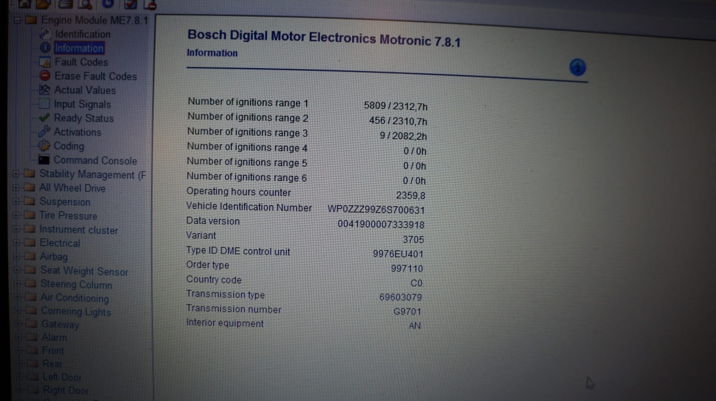Open the Command Console entry
This screenshot has width=716, height=401.
click(x=95, y=160)
